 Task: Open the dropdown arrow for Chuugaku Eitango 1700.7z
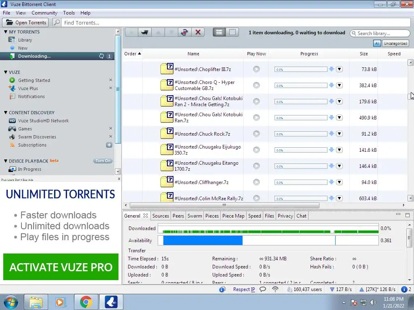[x=339, y=166]
